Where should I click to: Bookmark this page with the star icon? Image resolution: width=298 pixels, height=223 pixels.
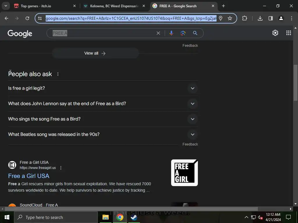point(230,18)
